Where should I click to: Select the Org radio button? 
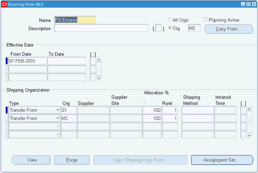coord(169,28)
